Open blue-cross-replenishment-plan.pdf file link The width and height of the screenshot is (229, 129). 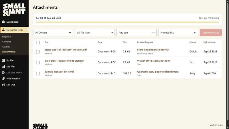[x=64, y=60]
